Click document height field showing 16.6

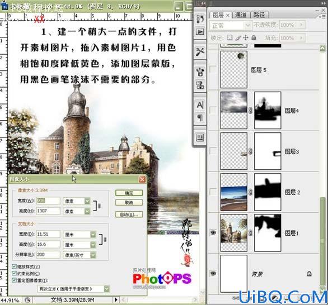tap(48, 245)
